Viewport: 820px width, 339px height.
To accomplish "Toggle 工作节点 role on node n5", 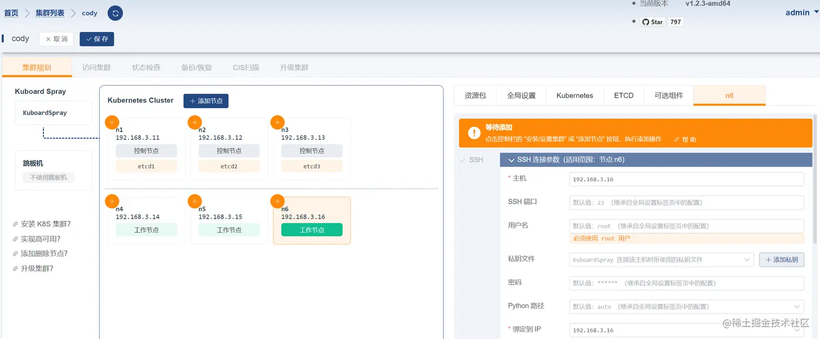I will coord(229,230).
